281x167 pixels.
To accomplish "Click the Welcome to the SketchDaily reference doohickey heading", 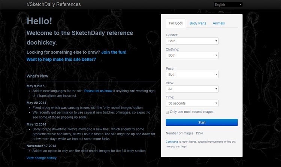I will click(80, 37).
